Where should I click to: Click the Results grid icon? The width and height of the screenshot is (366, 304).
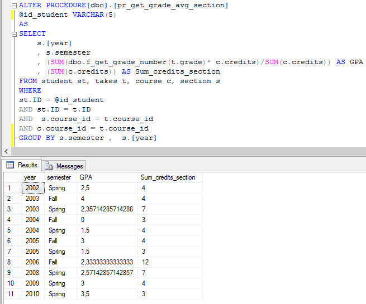(x=10, y=165)
